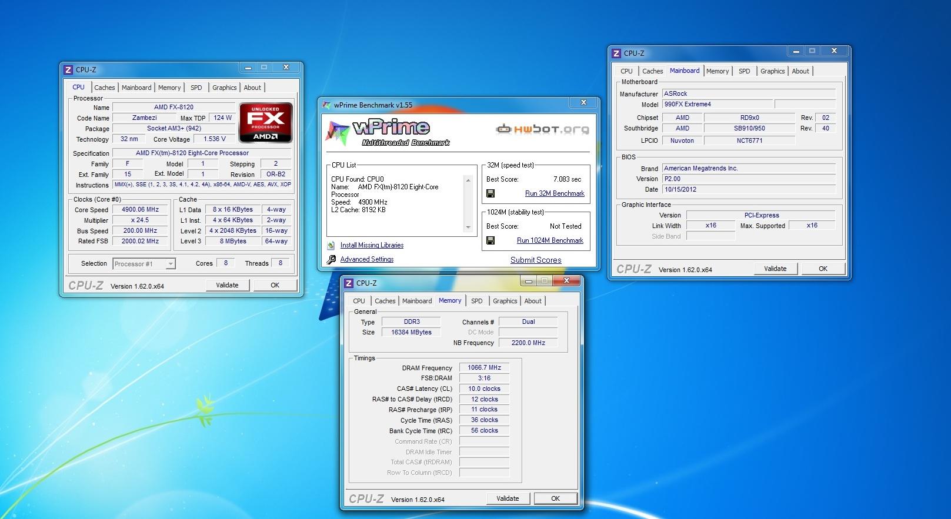Select About tab in Memory window
Viewport: 951px width, 519px height.
[533, 301]
